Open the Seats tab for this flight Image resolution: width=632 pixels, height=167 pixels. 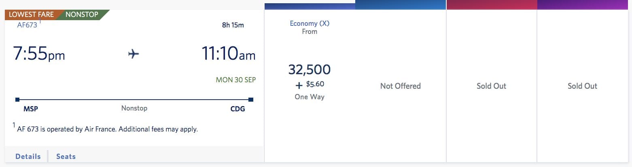coord(66,157)
